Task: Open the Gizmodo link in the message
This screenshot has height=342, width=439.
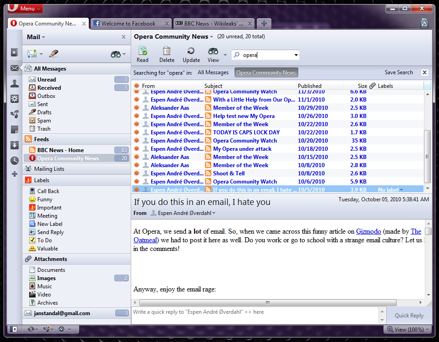Action: click(368, 231)
